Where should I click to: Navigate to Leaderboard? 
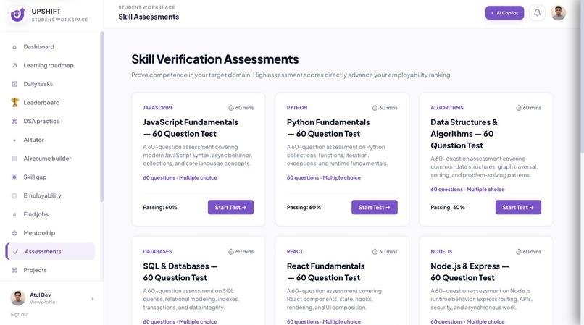point(50,103)
